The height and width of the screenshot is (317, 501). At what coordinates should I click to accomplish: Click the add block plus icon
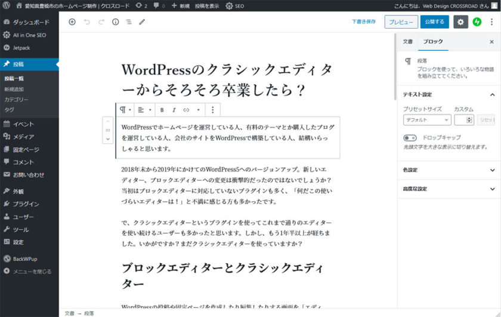72,21
